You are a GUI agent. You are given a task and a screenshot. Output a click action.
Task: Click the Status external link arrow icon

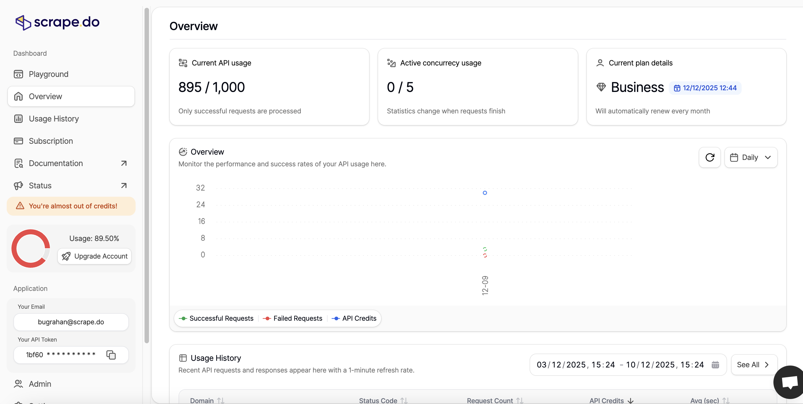click(x=124, y=186)
